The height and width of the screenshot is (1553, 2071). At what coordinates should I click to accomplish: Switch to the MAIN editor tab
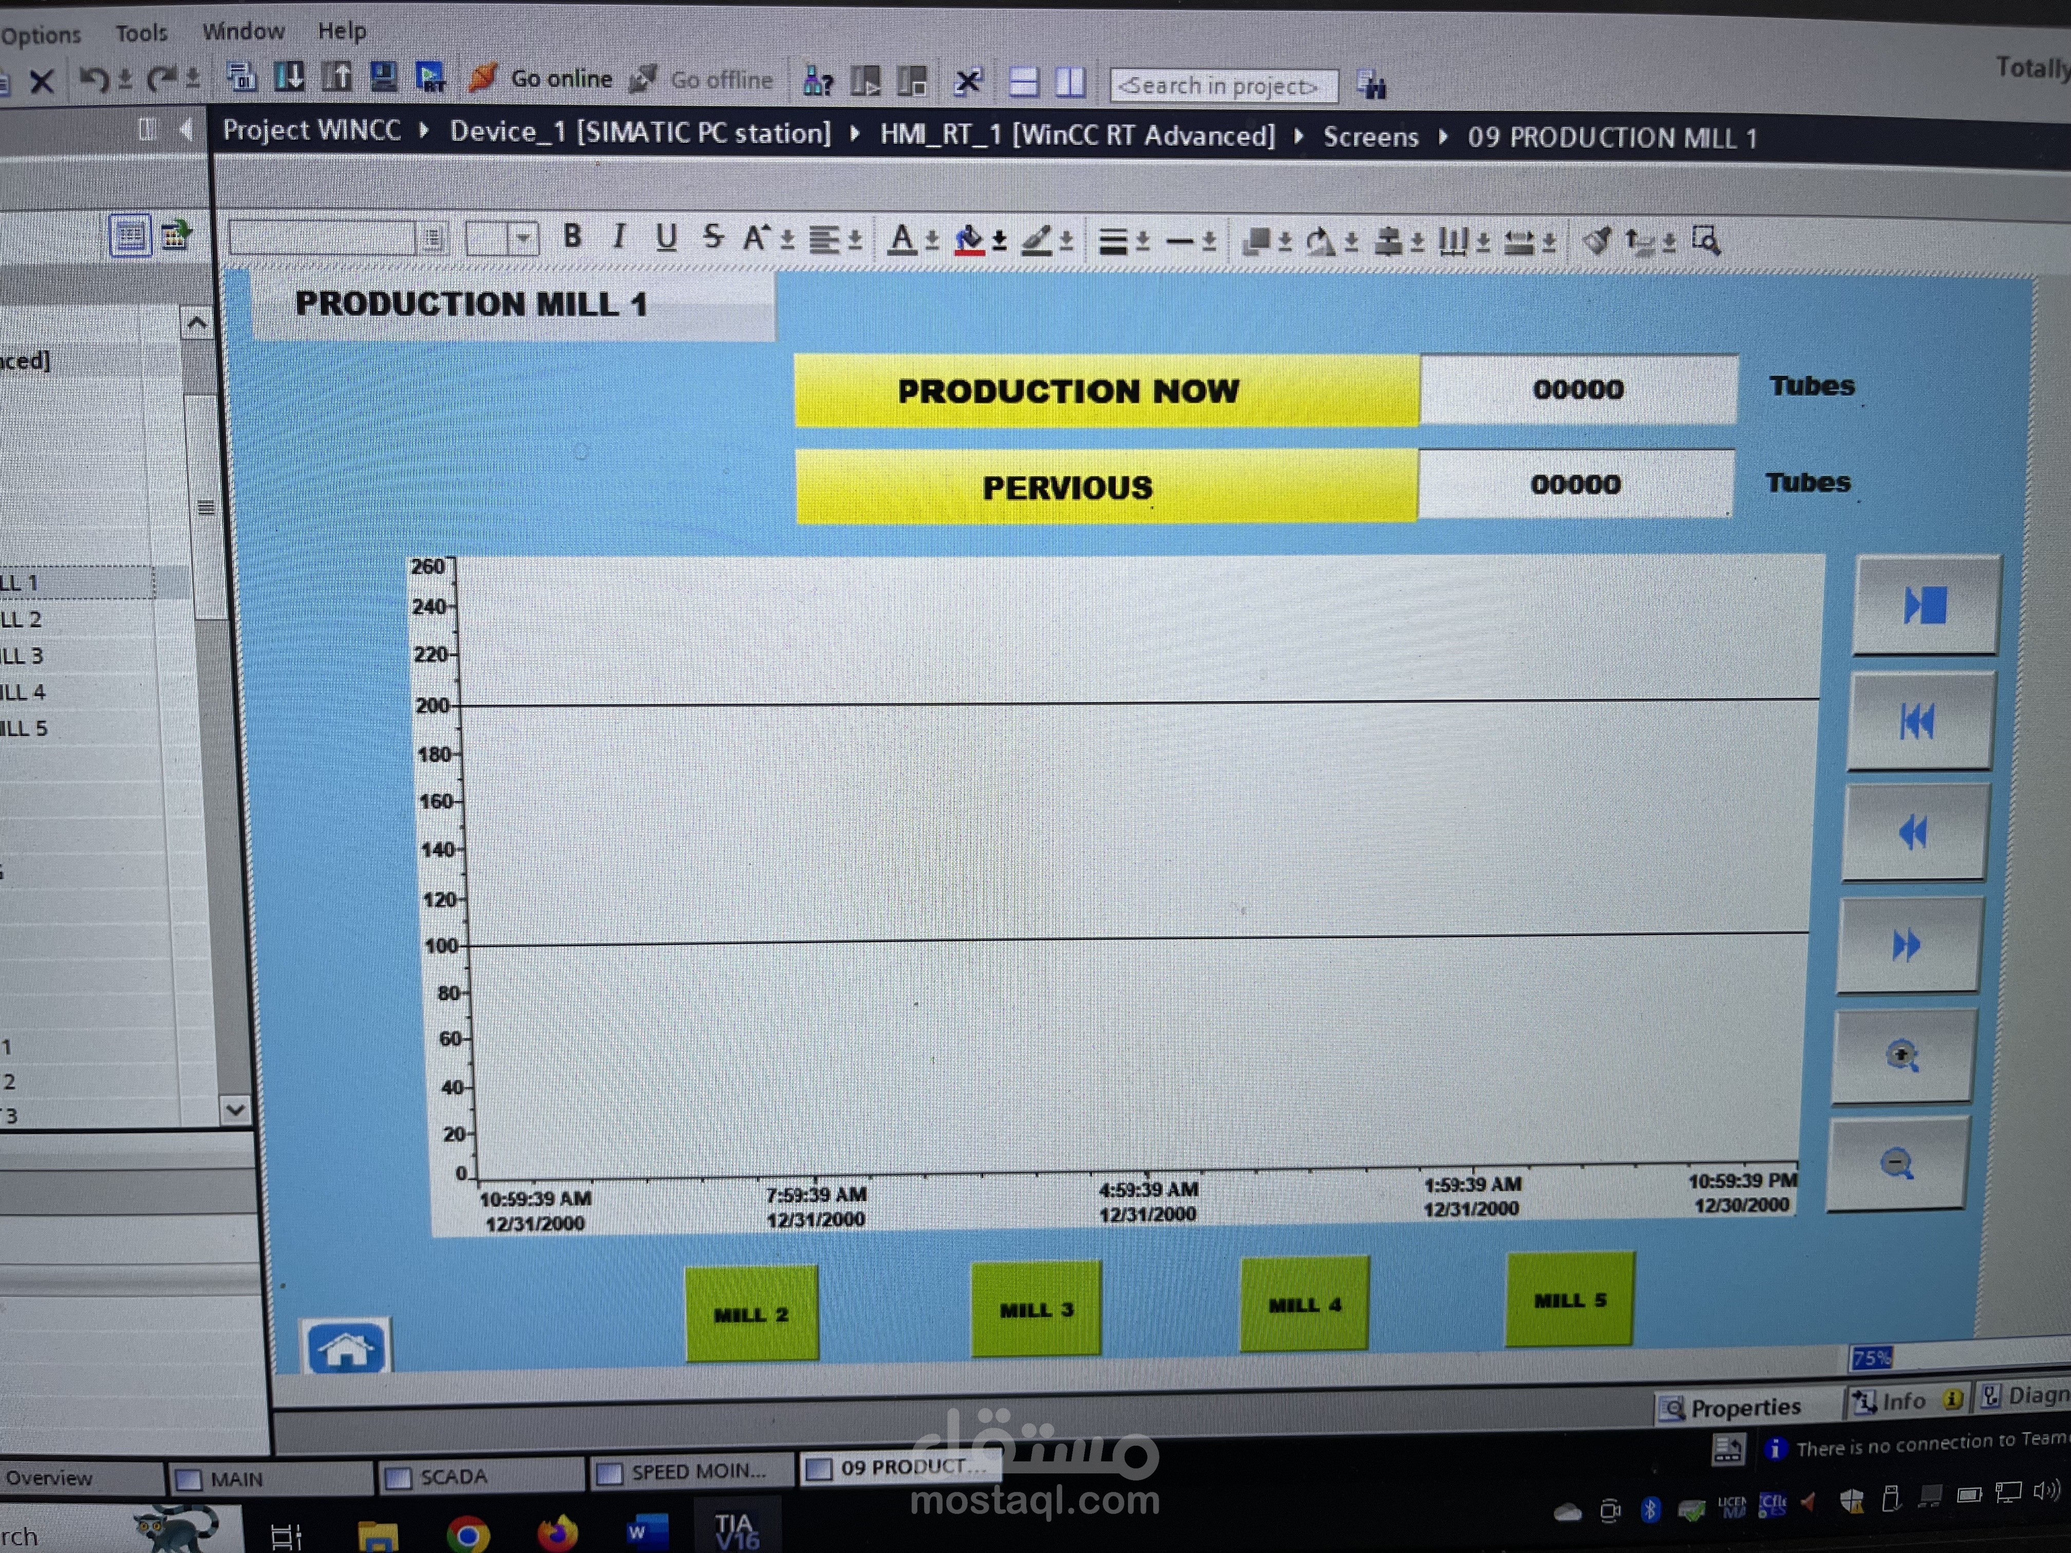click(x=271, y=1479)
